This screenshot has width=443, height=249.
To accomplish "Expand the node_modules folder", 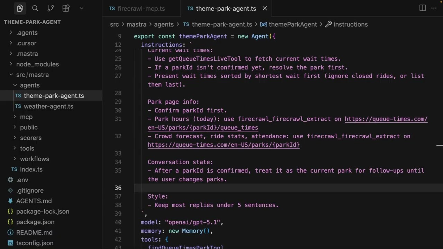I will click(37, 64).
